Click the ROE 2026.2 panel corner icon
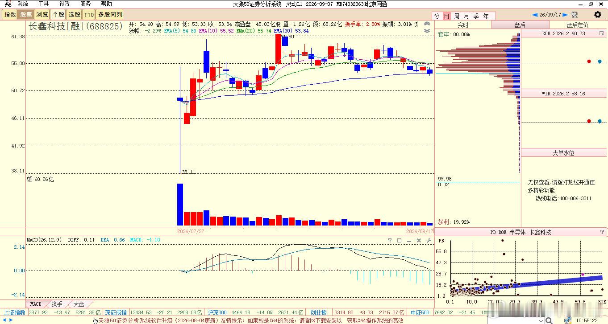This screenshot has height=324, width=608. tap(602, 33)
